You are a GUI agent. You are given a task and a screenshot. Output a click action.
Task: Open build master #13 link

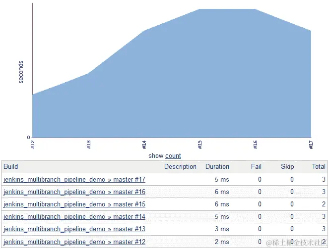(x=74, y=229)
